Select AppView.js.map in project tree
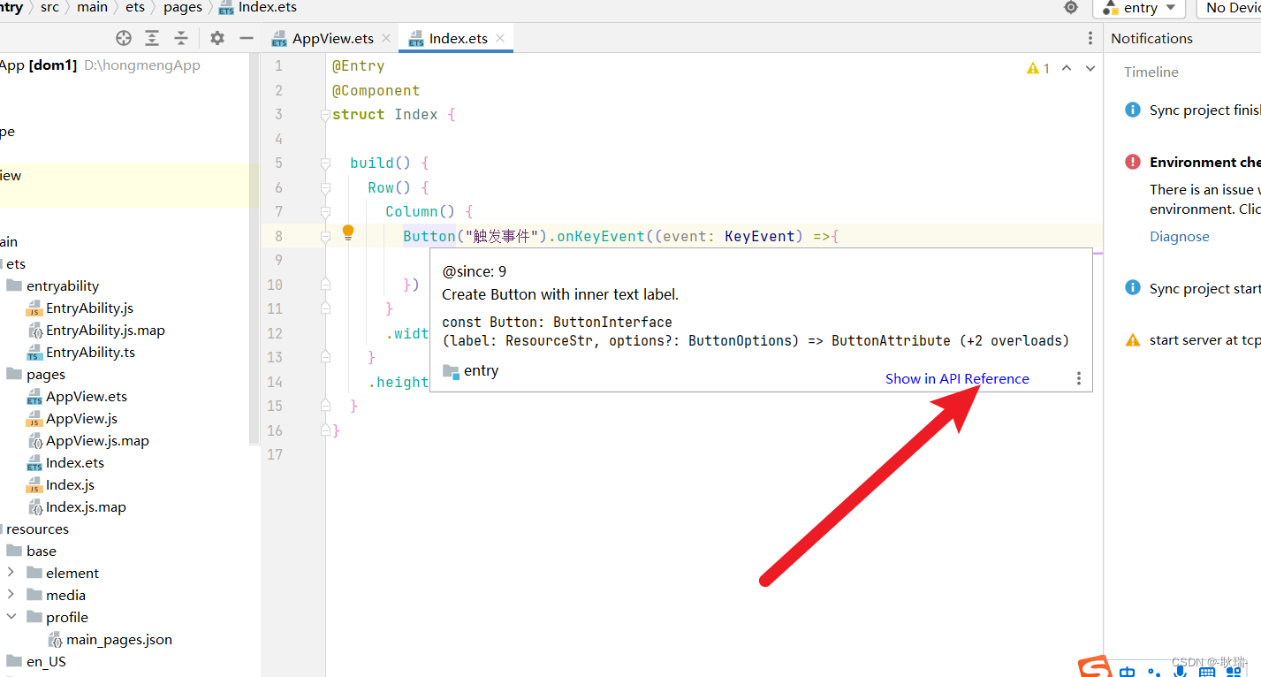 [x=97, y=440]
